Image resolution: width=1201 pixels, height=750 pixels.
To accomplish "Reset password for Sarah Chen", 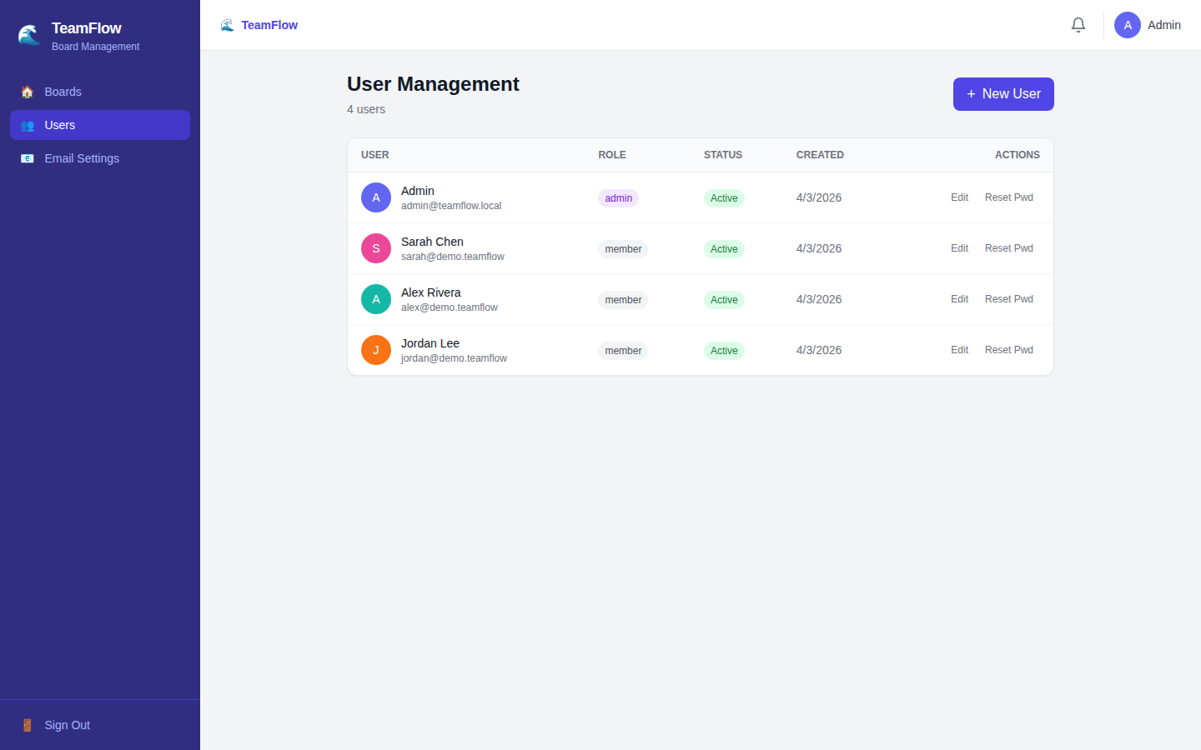I will click(x=1008, y=248).
